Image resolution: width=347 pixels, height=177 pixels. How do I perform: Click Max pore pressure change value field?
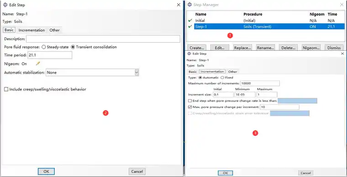click(279, 107)
